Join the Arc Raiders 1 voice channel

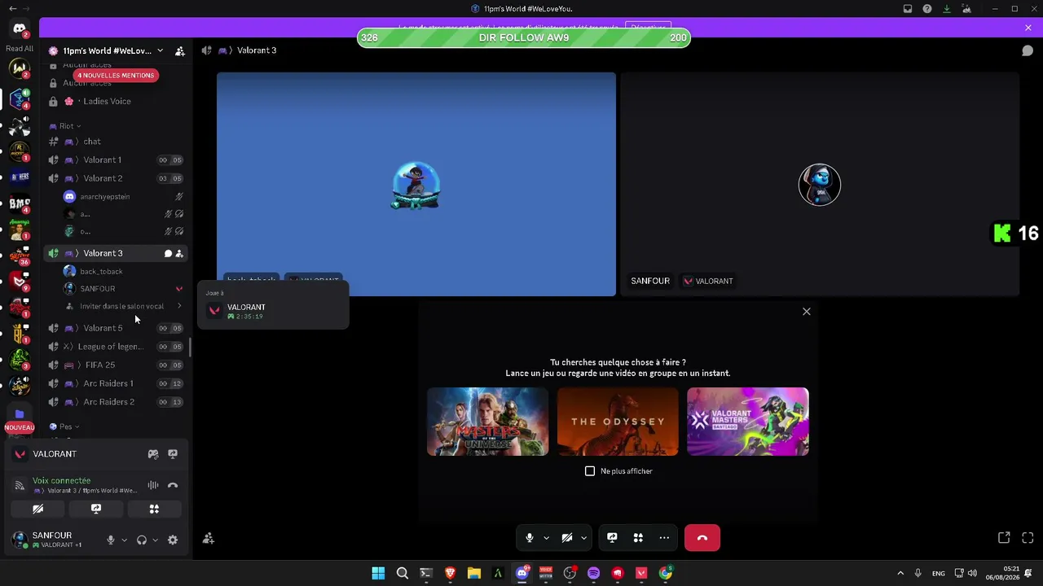coord(116,383)
